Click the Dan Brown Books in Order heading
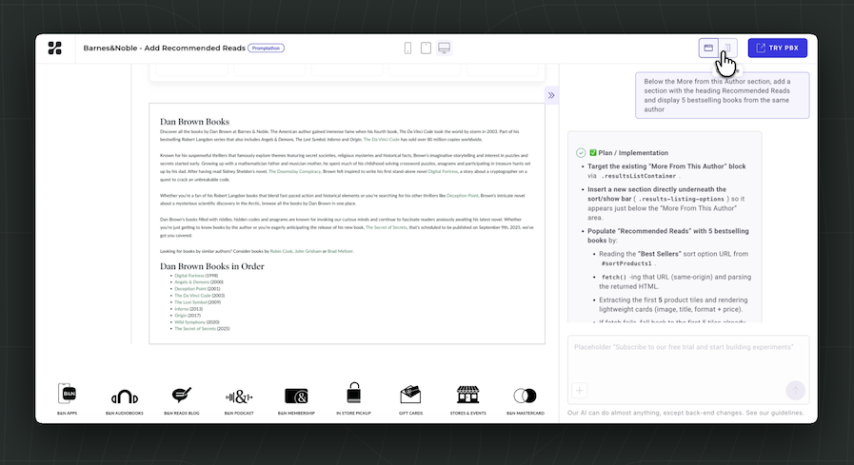This screenshot has width=854, height=465. coord(212,266)
